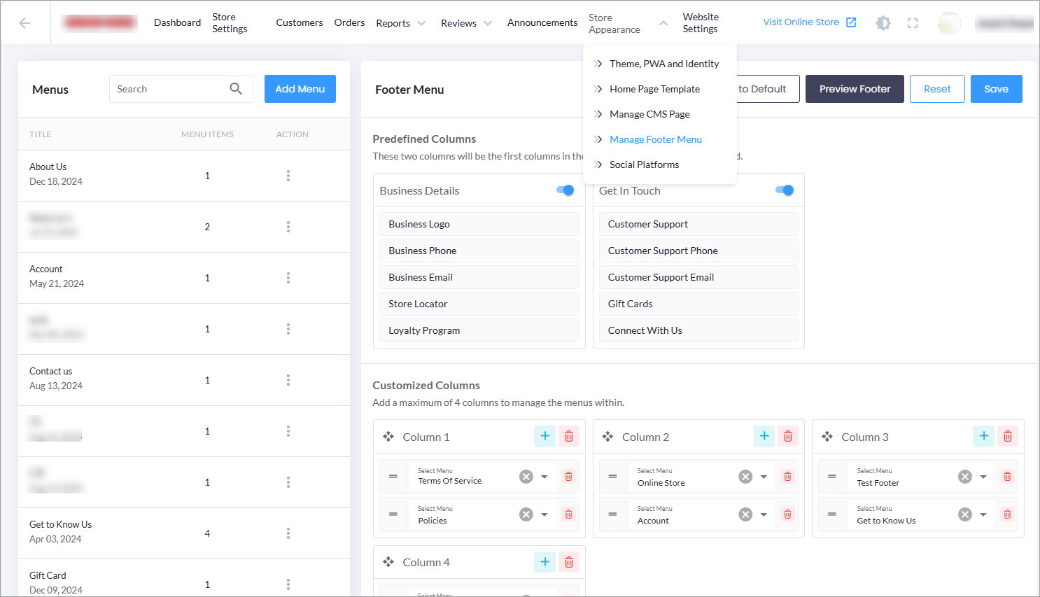
Task: Click the external link icon beside Visit Online Store
Action: coord(851,22)
